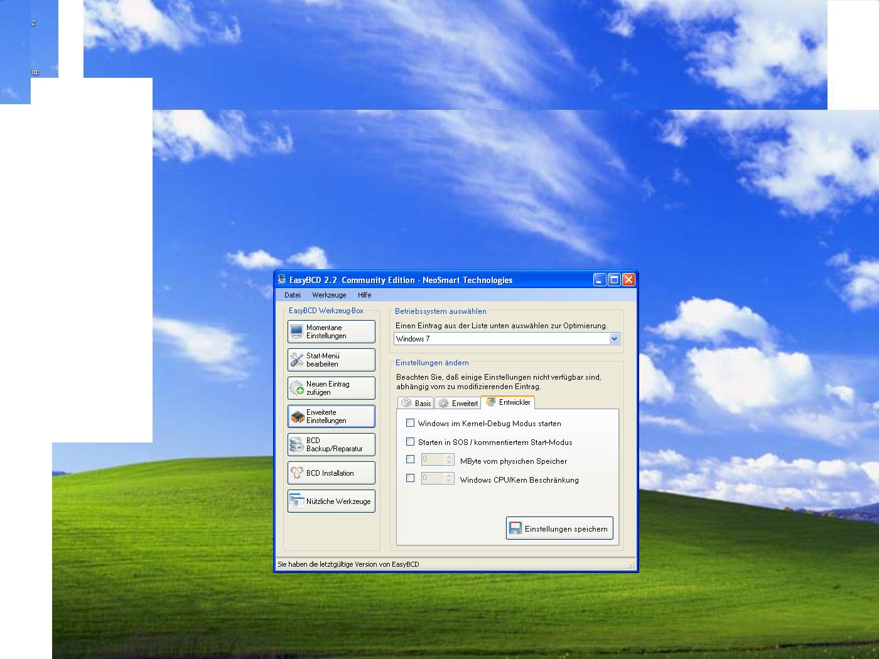Open Nützliche Werkzeuge section
The width and height of the screenshot is (879, 659).
[x=332, y=501]
